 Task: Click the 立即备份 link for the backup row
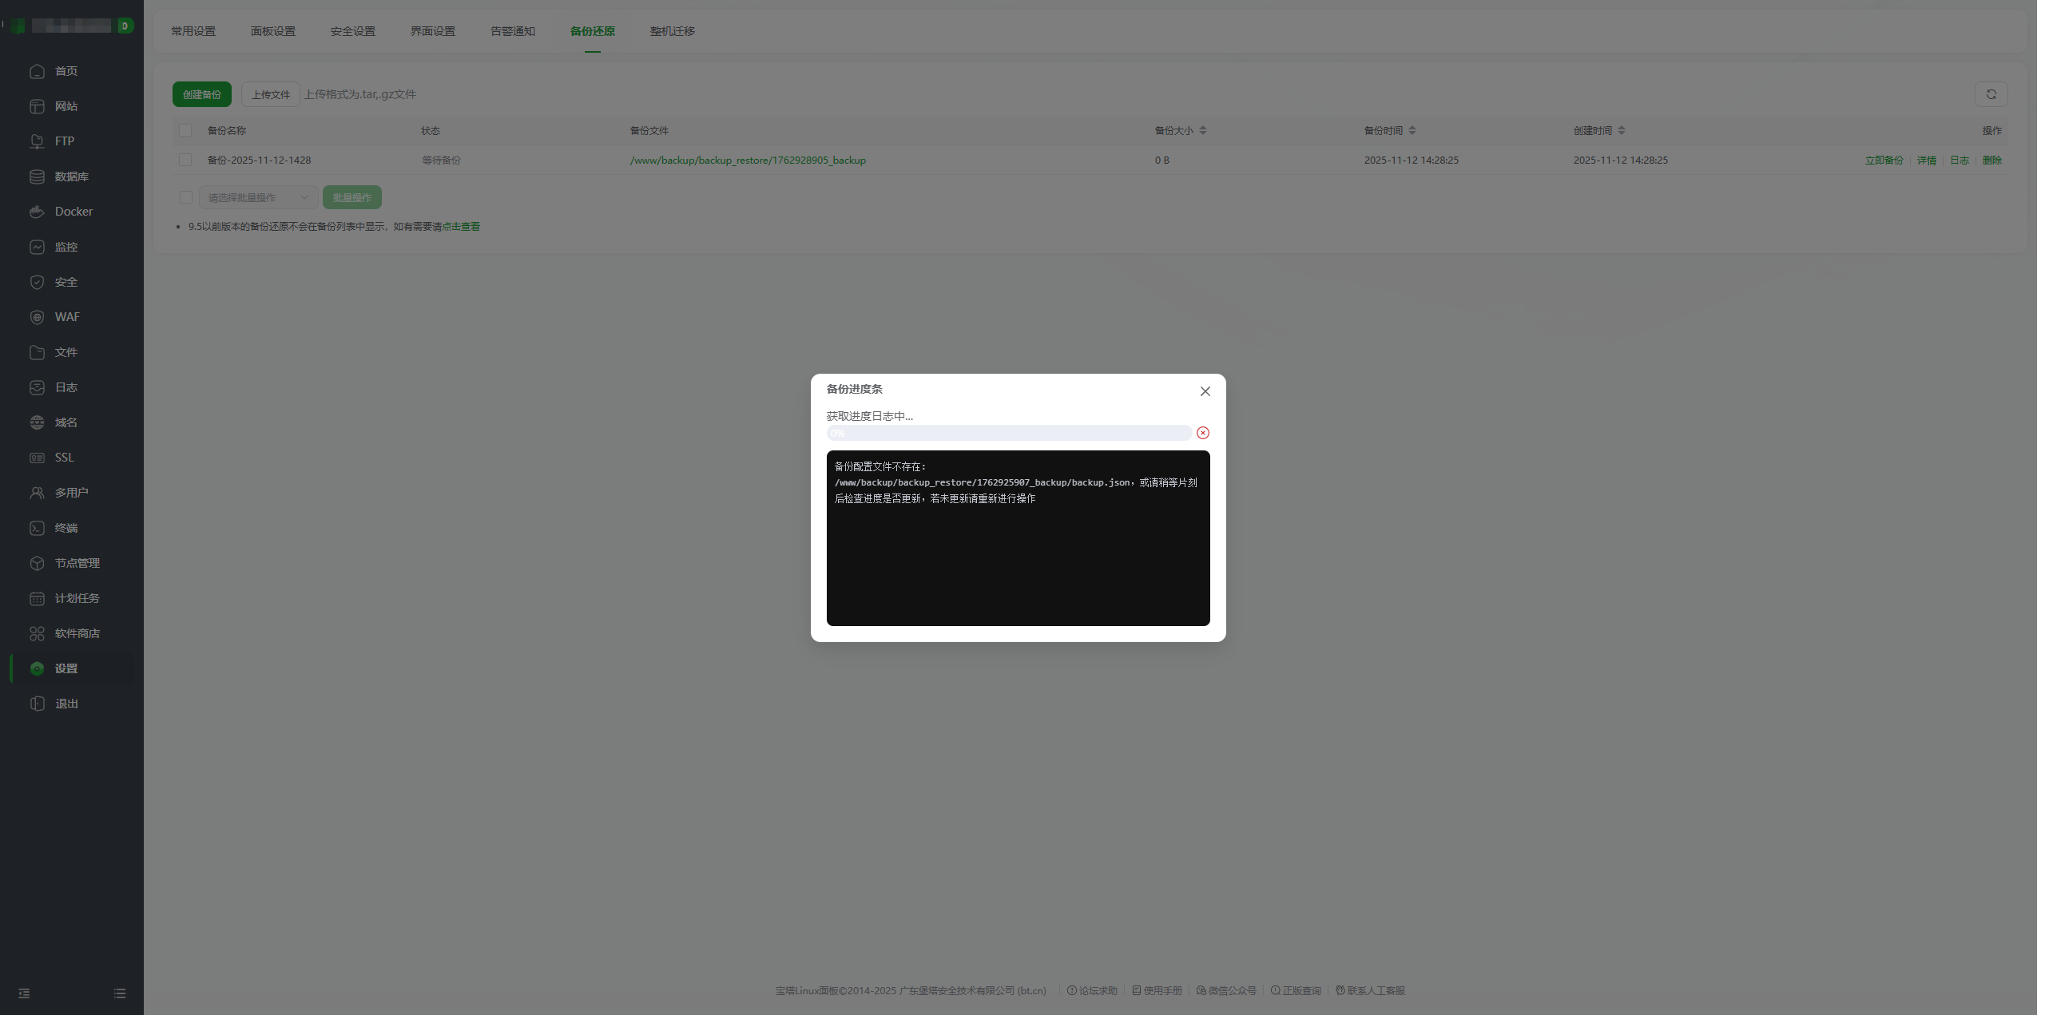(1881, 160)
